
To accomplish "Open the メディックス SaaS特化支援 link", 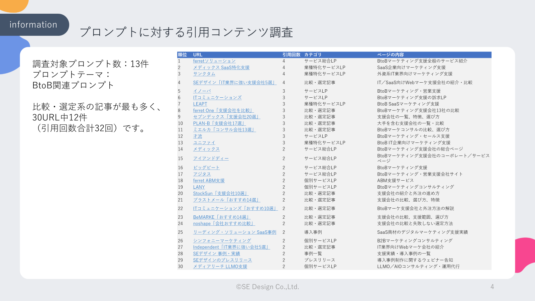I will [221, 67].
